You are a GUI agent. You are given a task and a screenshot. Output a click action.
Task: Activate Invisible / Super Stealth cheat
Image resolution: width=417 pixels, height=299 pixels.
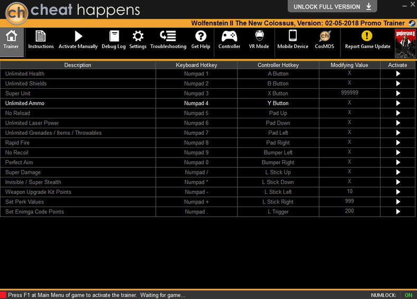[x=398, y=182]
